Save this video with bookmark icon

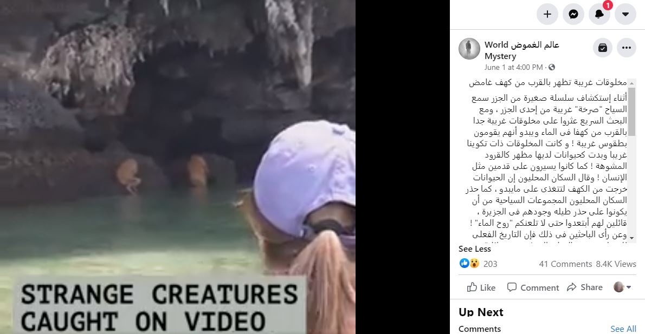tap(603, 48)
